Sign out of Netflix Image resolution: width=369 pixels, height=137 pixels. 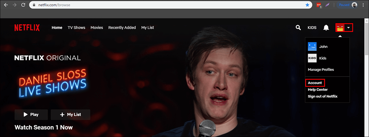323,96
